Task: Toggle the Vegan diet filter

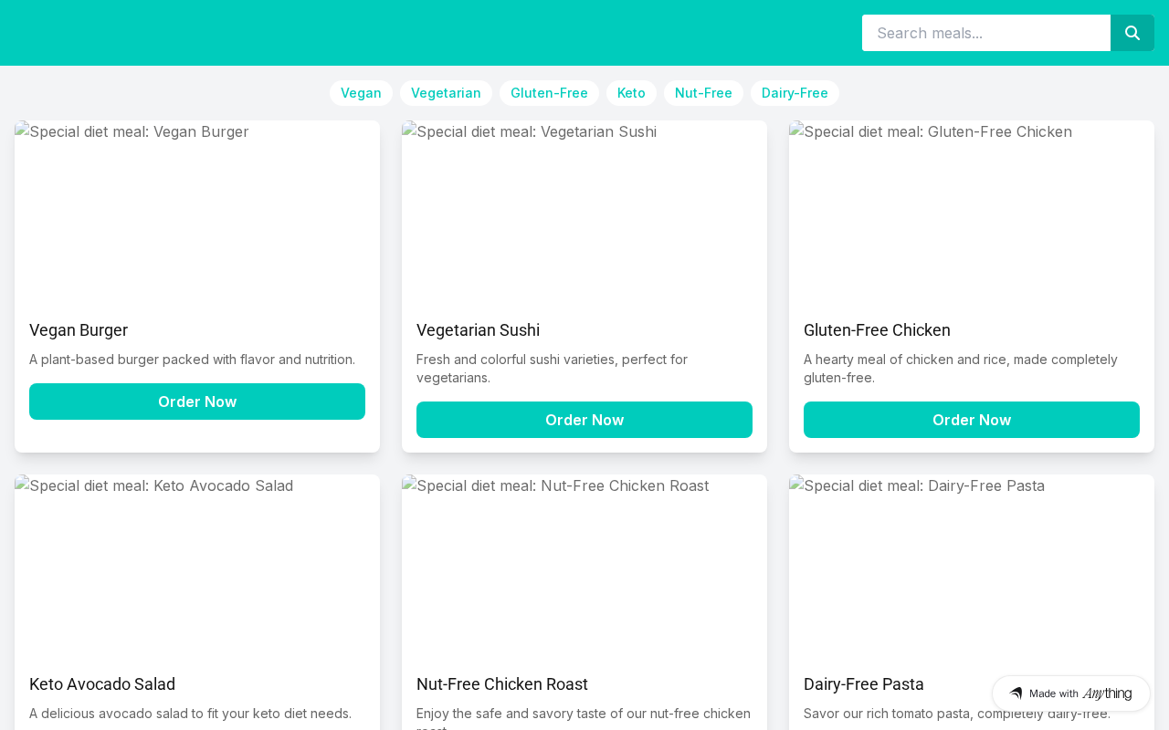Action: coord(361,93)
